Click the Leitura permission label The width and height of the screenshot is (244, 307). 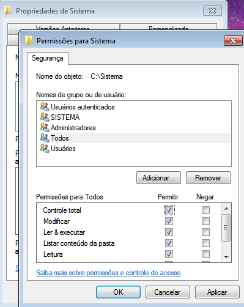point(53,254)
